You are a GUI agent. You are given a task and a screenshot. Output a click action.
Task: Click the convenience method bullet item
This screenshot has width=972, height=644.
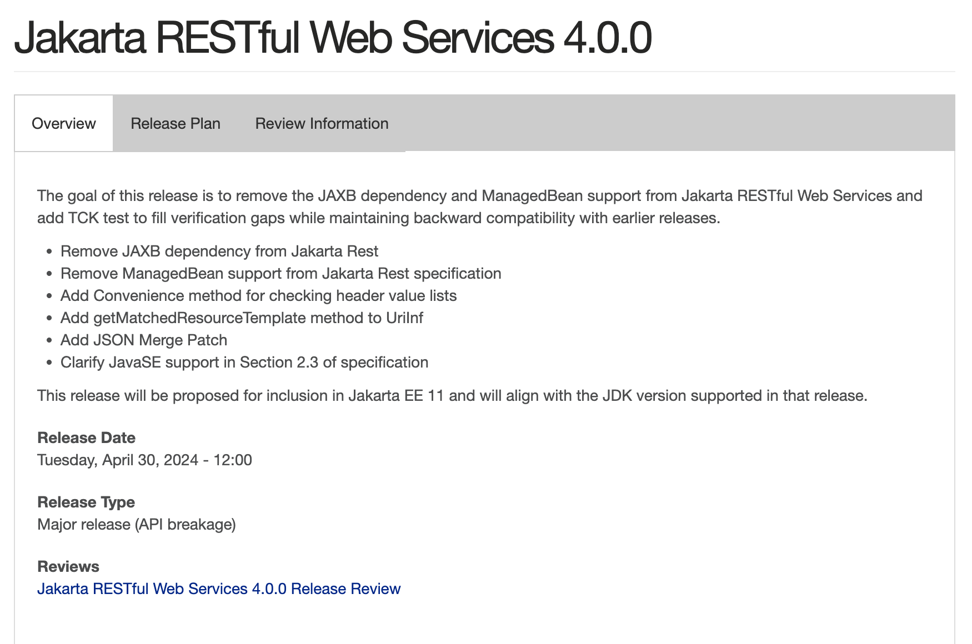(x=258, y=295)
